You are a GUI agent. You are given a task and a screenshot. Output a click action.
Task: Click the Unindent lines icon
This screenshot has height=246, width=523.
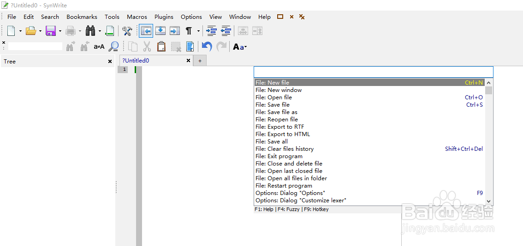(x=226, y=31)
